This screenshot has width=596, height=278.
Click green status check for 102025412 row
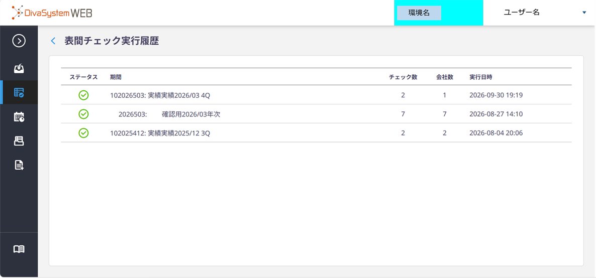[83, 133]
